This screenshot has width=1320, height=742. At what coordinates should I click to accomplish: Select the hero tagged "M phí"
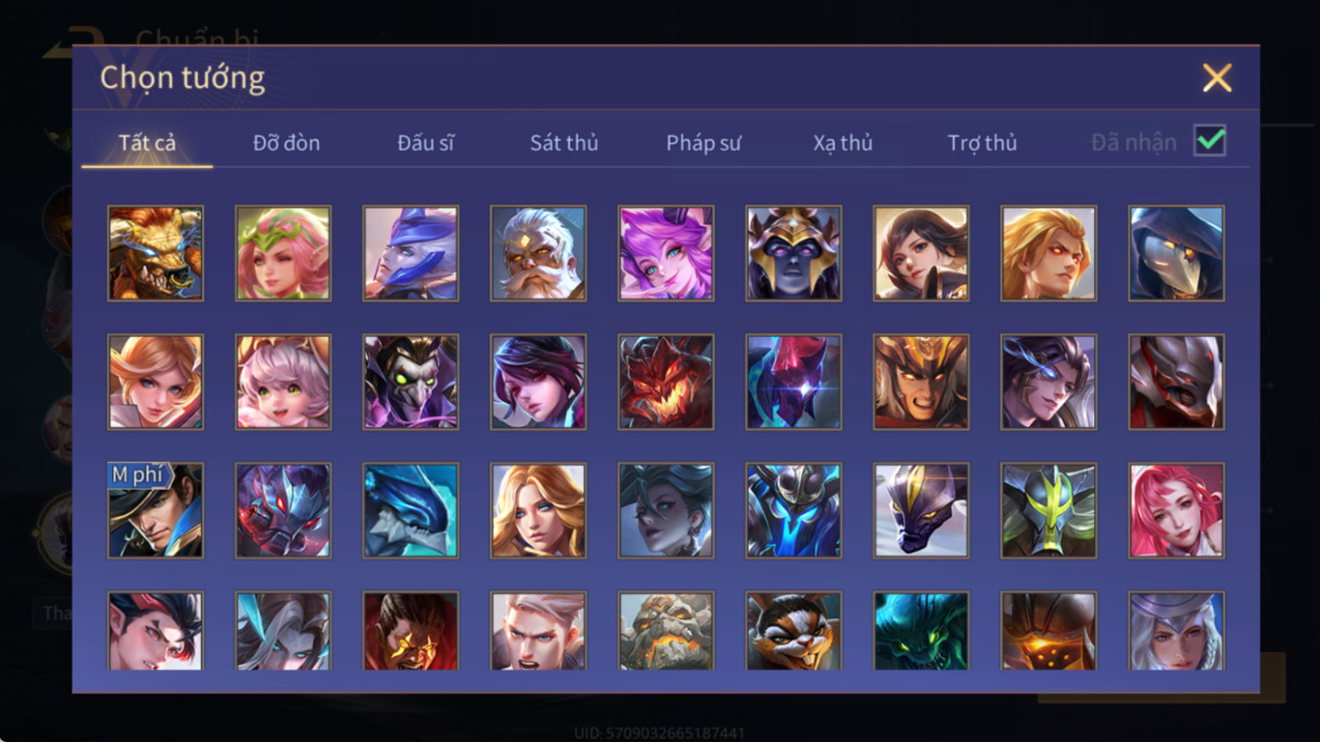(155, 510)
